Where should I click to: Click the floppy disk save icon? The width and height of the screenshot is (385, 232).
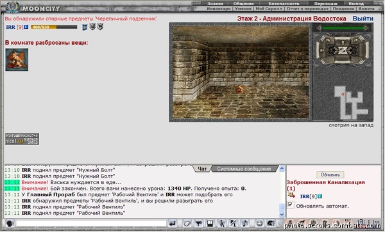(210, 223)
